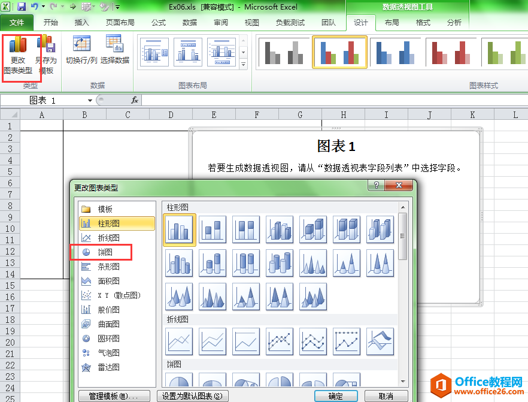Click the formula bar input field
This screenshot has height=402, width=528.
tap(335, 100)
